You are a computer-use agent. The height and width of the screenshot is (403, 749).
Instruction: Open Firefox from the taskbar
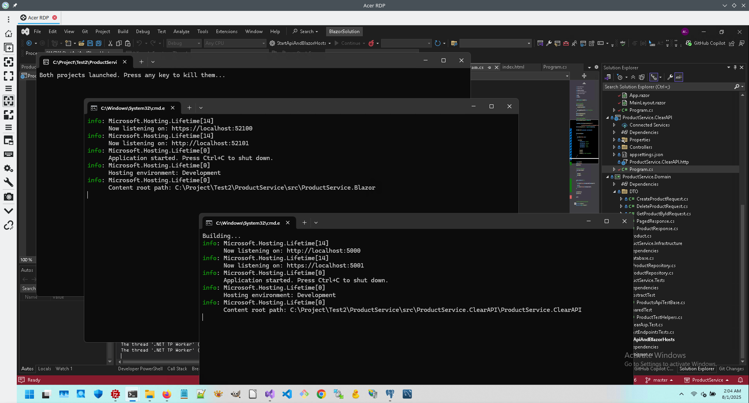click(167, 394)
